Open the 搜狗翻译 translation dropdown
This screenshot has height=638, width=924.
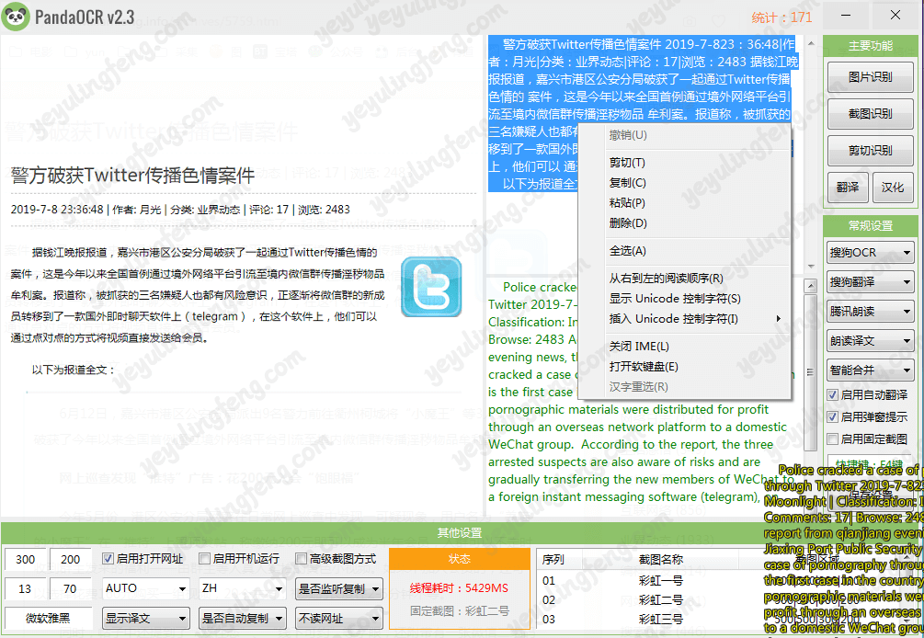(871, 282)
